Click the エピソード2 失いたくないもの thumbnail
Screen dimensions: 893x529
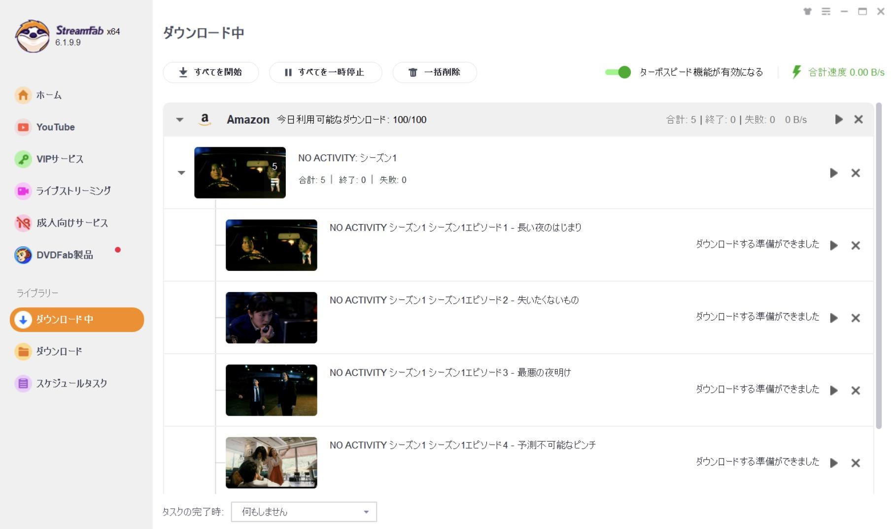point(272,318)
